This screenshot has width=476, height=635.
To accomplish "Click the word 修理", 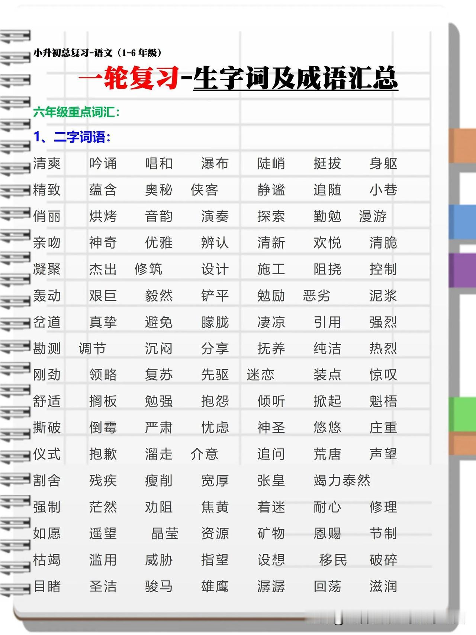I will [x=383, y=507].
